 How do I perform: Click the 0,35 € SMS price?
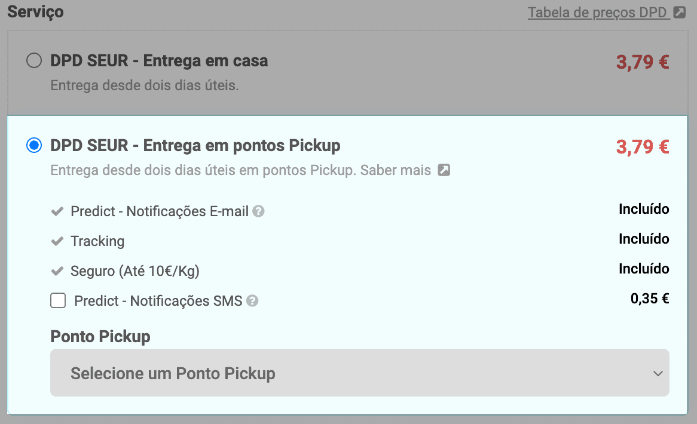[649, 299]
